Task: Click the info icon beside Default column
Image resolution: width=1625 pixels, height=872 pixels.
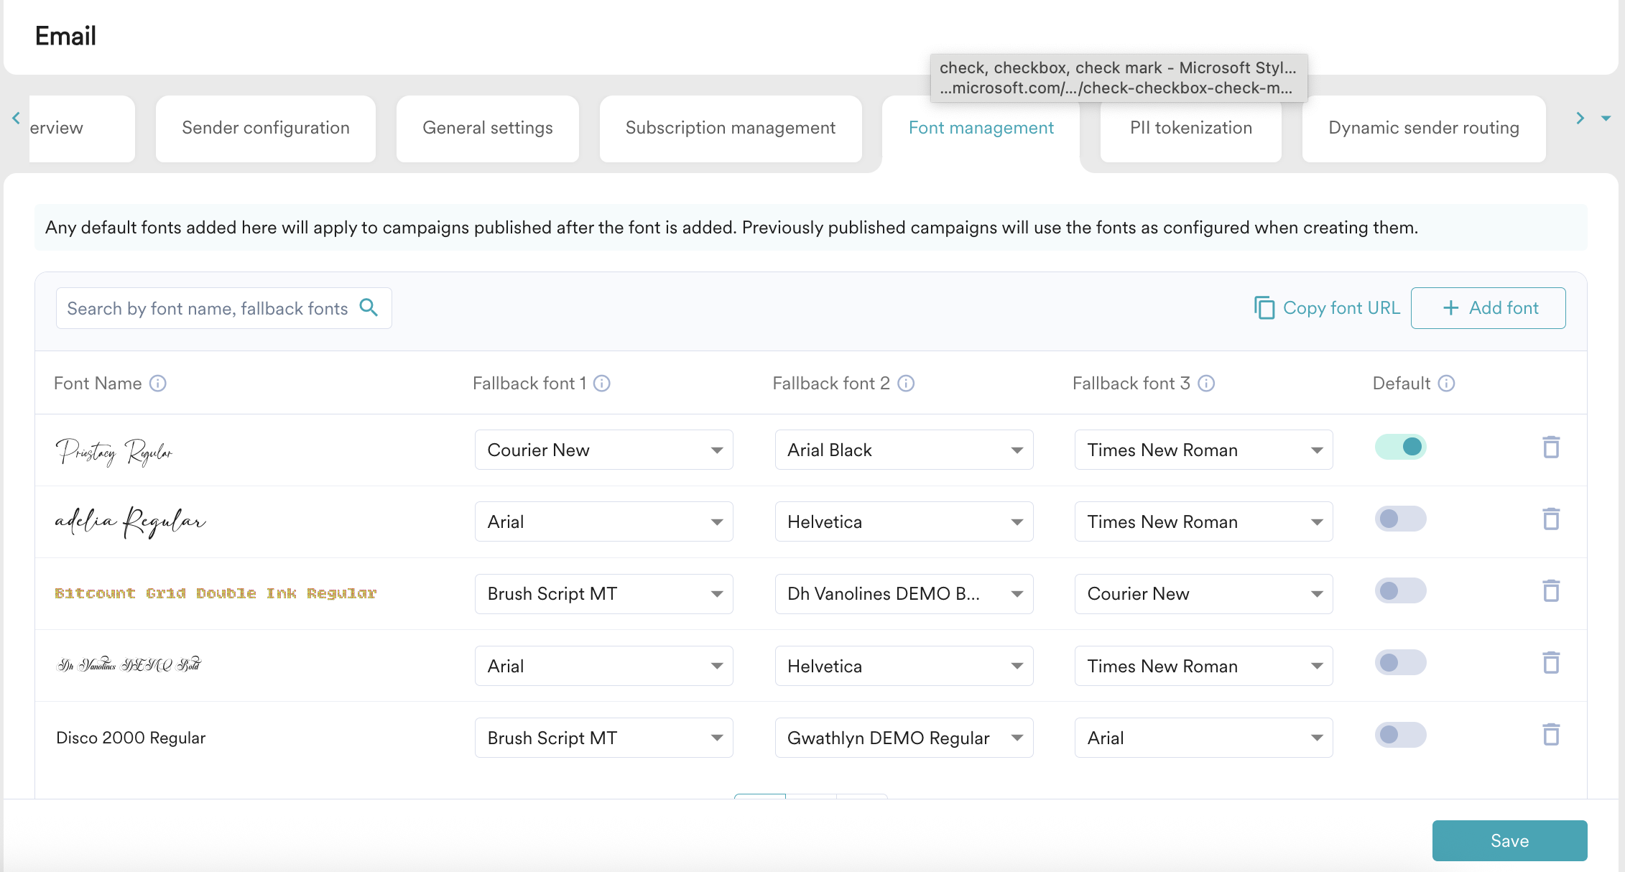Action: pos(1447,384)
